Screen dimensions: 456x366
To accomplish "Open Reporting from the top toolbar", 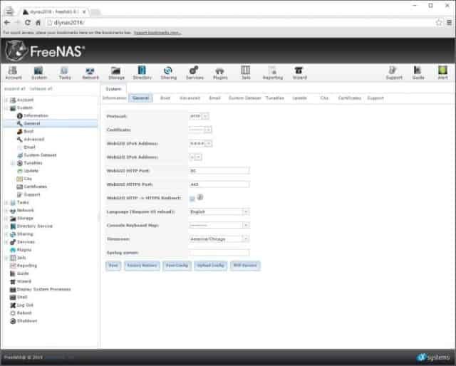I will [272, 73].
